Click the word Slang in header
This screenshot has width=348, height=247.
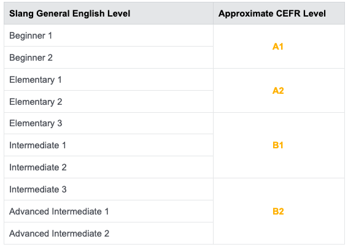coord(21,13)
